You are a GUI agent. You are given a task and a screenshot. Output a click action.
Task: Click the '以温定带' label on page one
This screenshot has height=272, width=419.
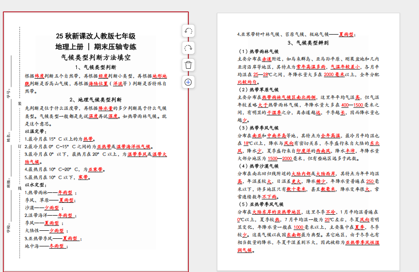pos(35,131)
